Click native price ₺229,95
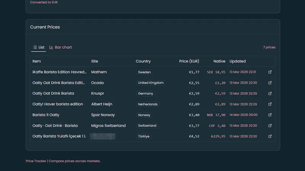Screen dimensions: 305x171 tap(218, 136)
